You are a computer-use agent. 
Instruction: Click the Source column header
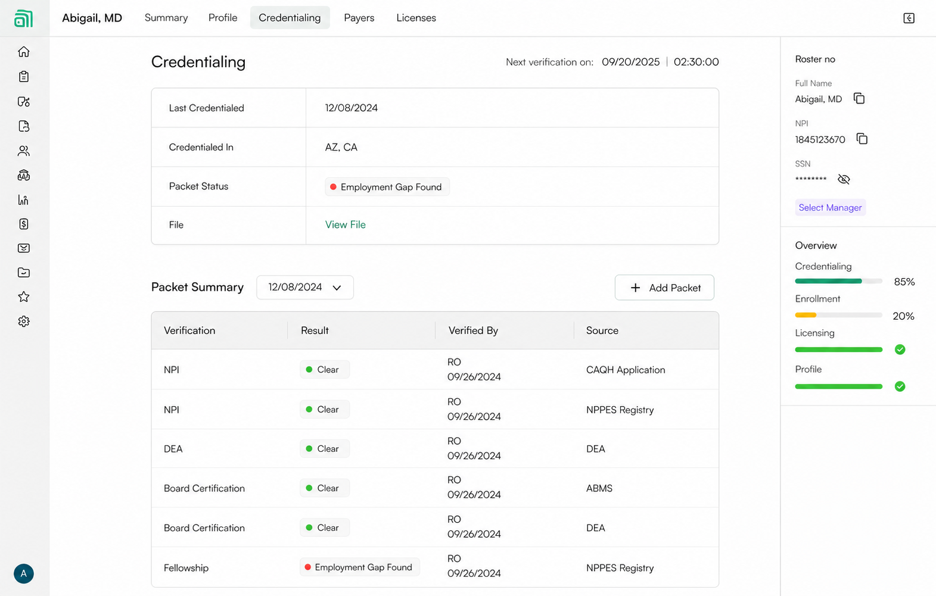click(602, 330)
